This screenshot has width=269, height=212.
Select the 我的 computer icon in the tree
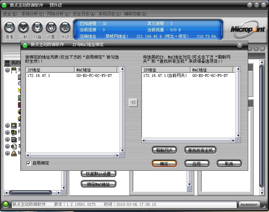pyautogui.click(x=7, y=63)
